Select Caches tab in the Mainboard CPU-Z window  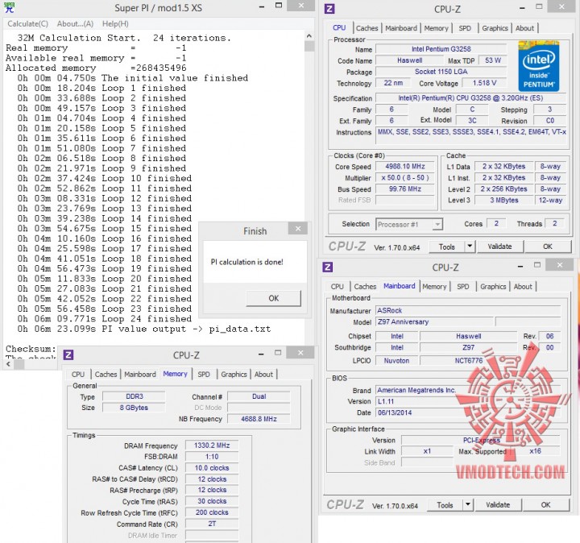pos(365,287)
